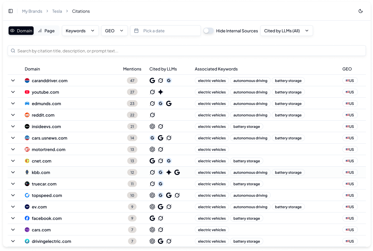The width and height of the screenshot is (373, 251).
Task: Click the youtube.com favicon
Action: [27, 92]
